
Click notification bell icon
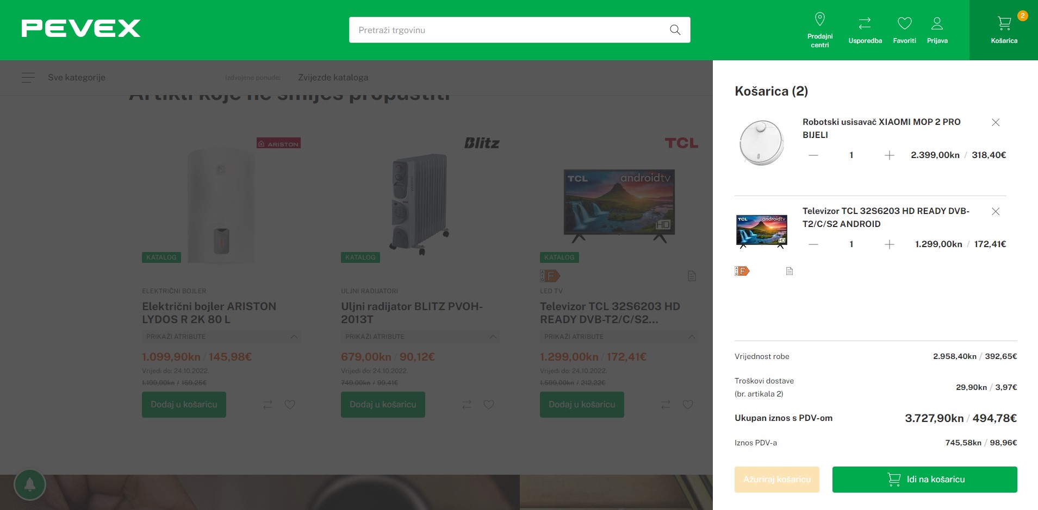[x=30, y=484]
